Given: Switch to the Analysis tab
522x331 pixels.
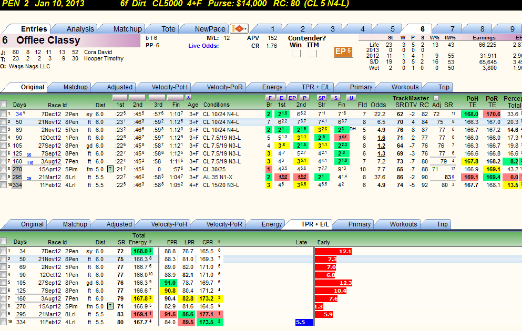Looking at the screenshot, I should click(80, 29).
